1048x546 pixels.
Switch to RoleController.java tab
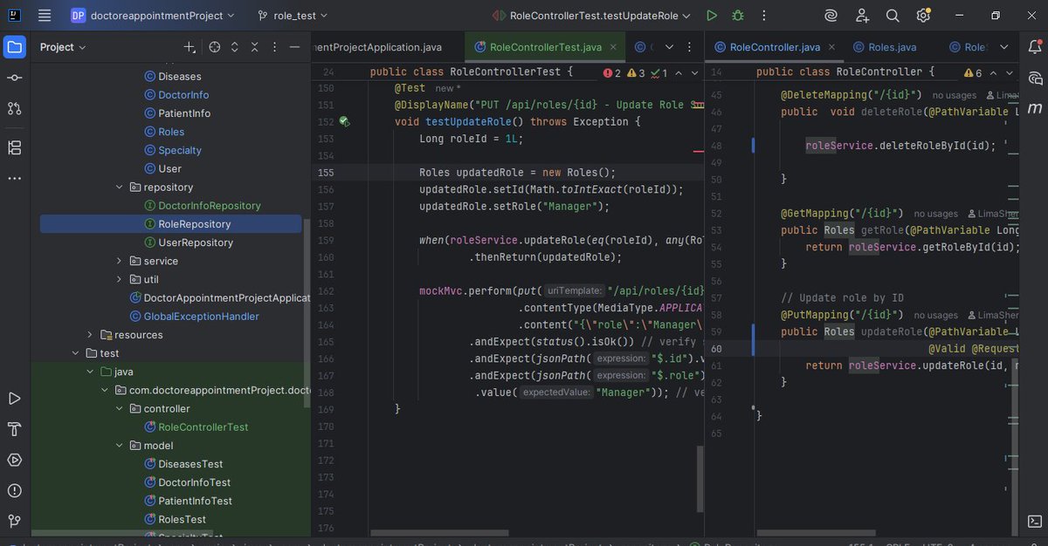point(775,47)
